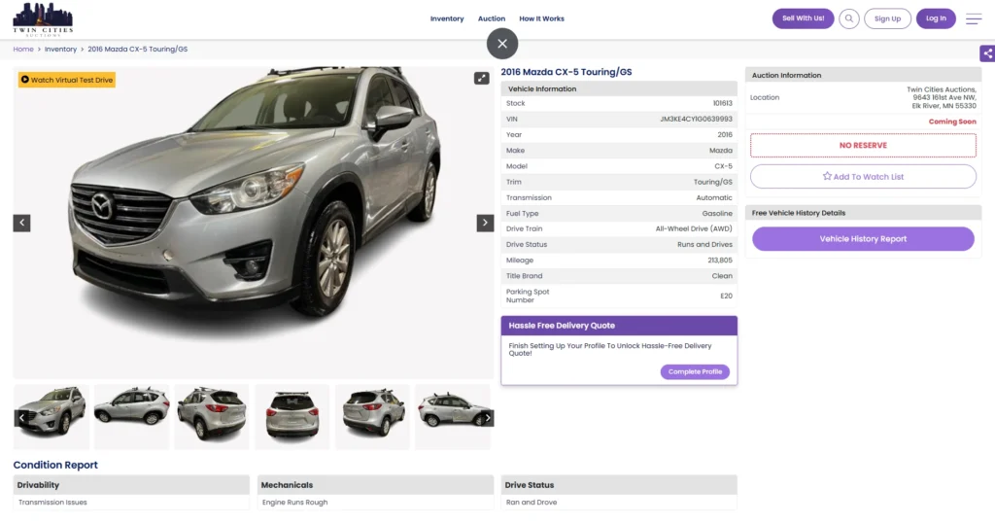Open the hamburger menu icon
Image resolution: width=995 pixels, height=523 pixels.
[973, 18]
